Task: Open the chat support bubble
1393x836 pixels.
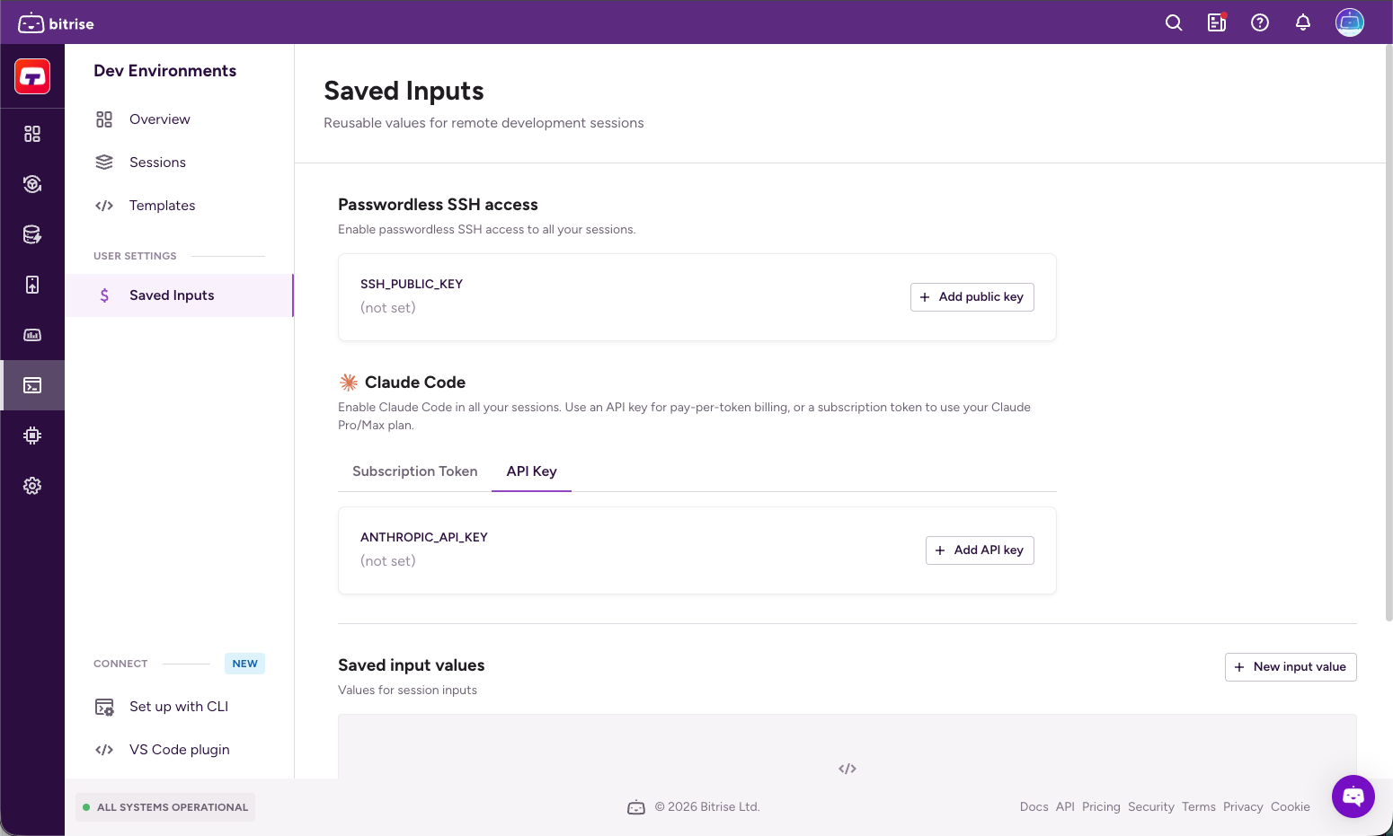Action: pos(1353,796)
